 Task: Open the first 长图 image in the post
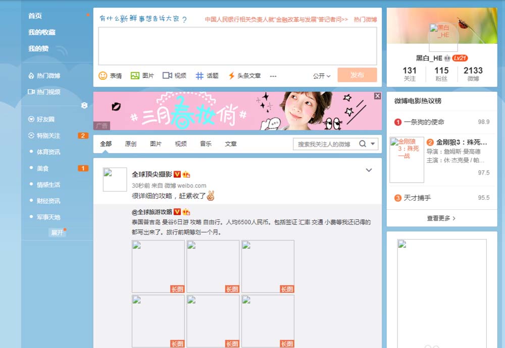pos(158,266)
